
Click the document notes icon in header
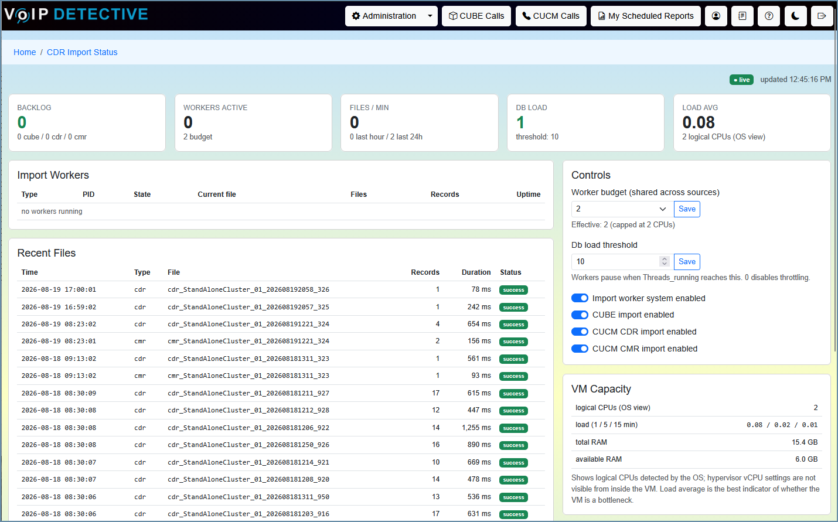coord(742,16)
